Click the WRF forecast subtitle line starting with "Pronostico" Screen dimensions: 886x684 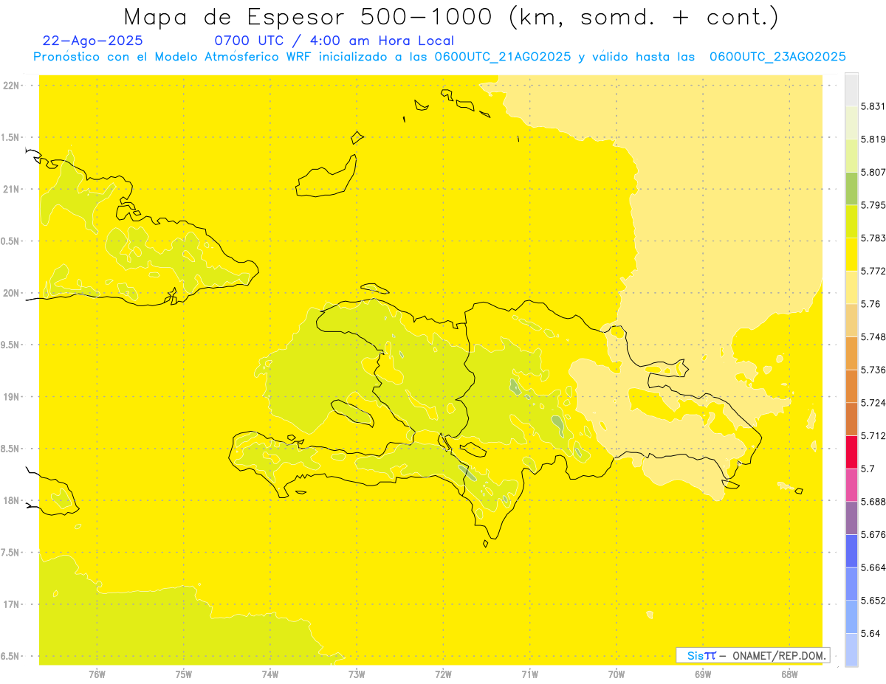click(439, 57)
